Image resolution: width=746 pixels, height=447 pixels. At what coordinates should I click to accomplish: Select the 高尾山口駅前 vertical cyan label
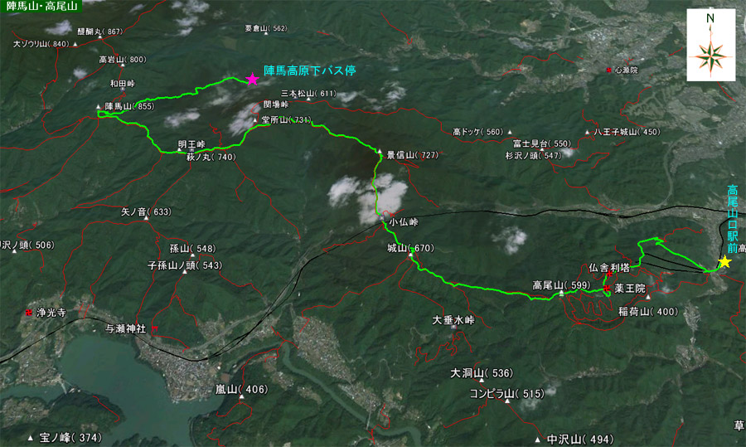tap(732, 218)
